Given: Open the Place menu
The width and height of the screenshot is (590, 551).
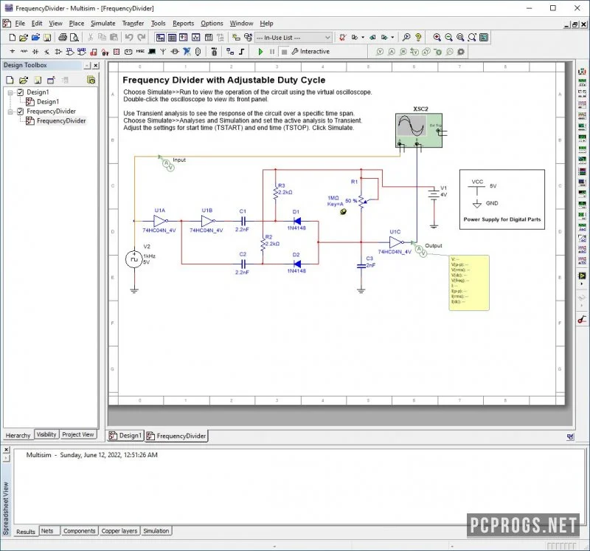Looking at the screenshot, I should pyautogui.click(x=77, y=24).
